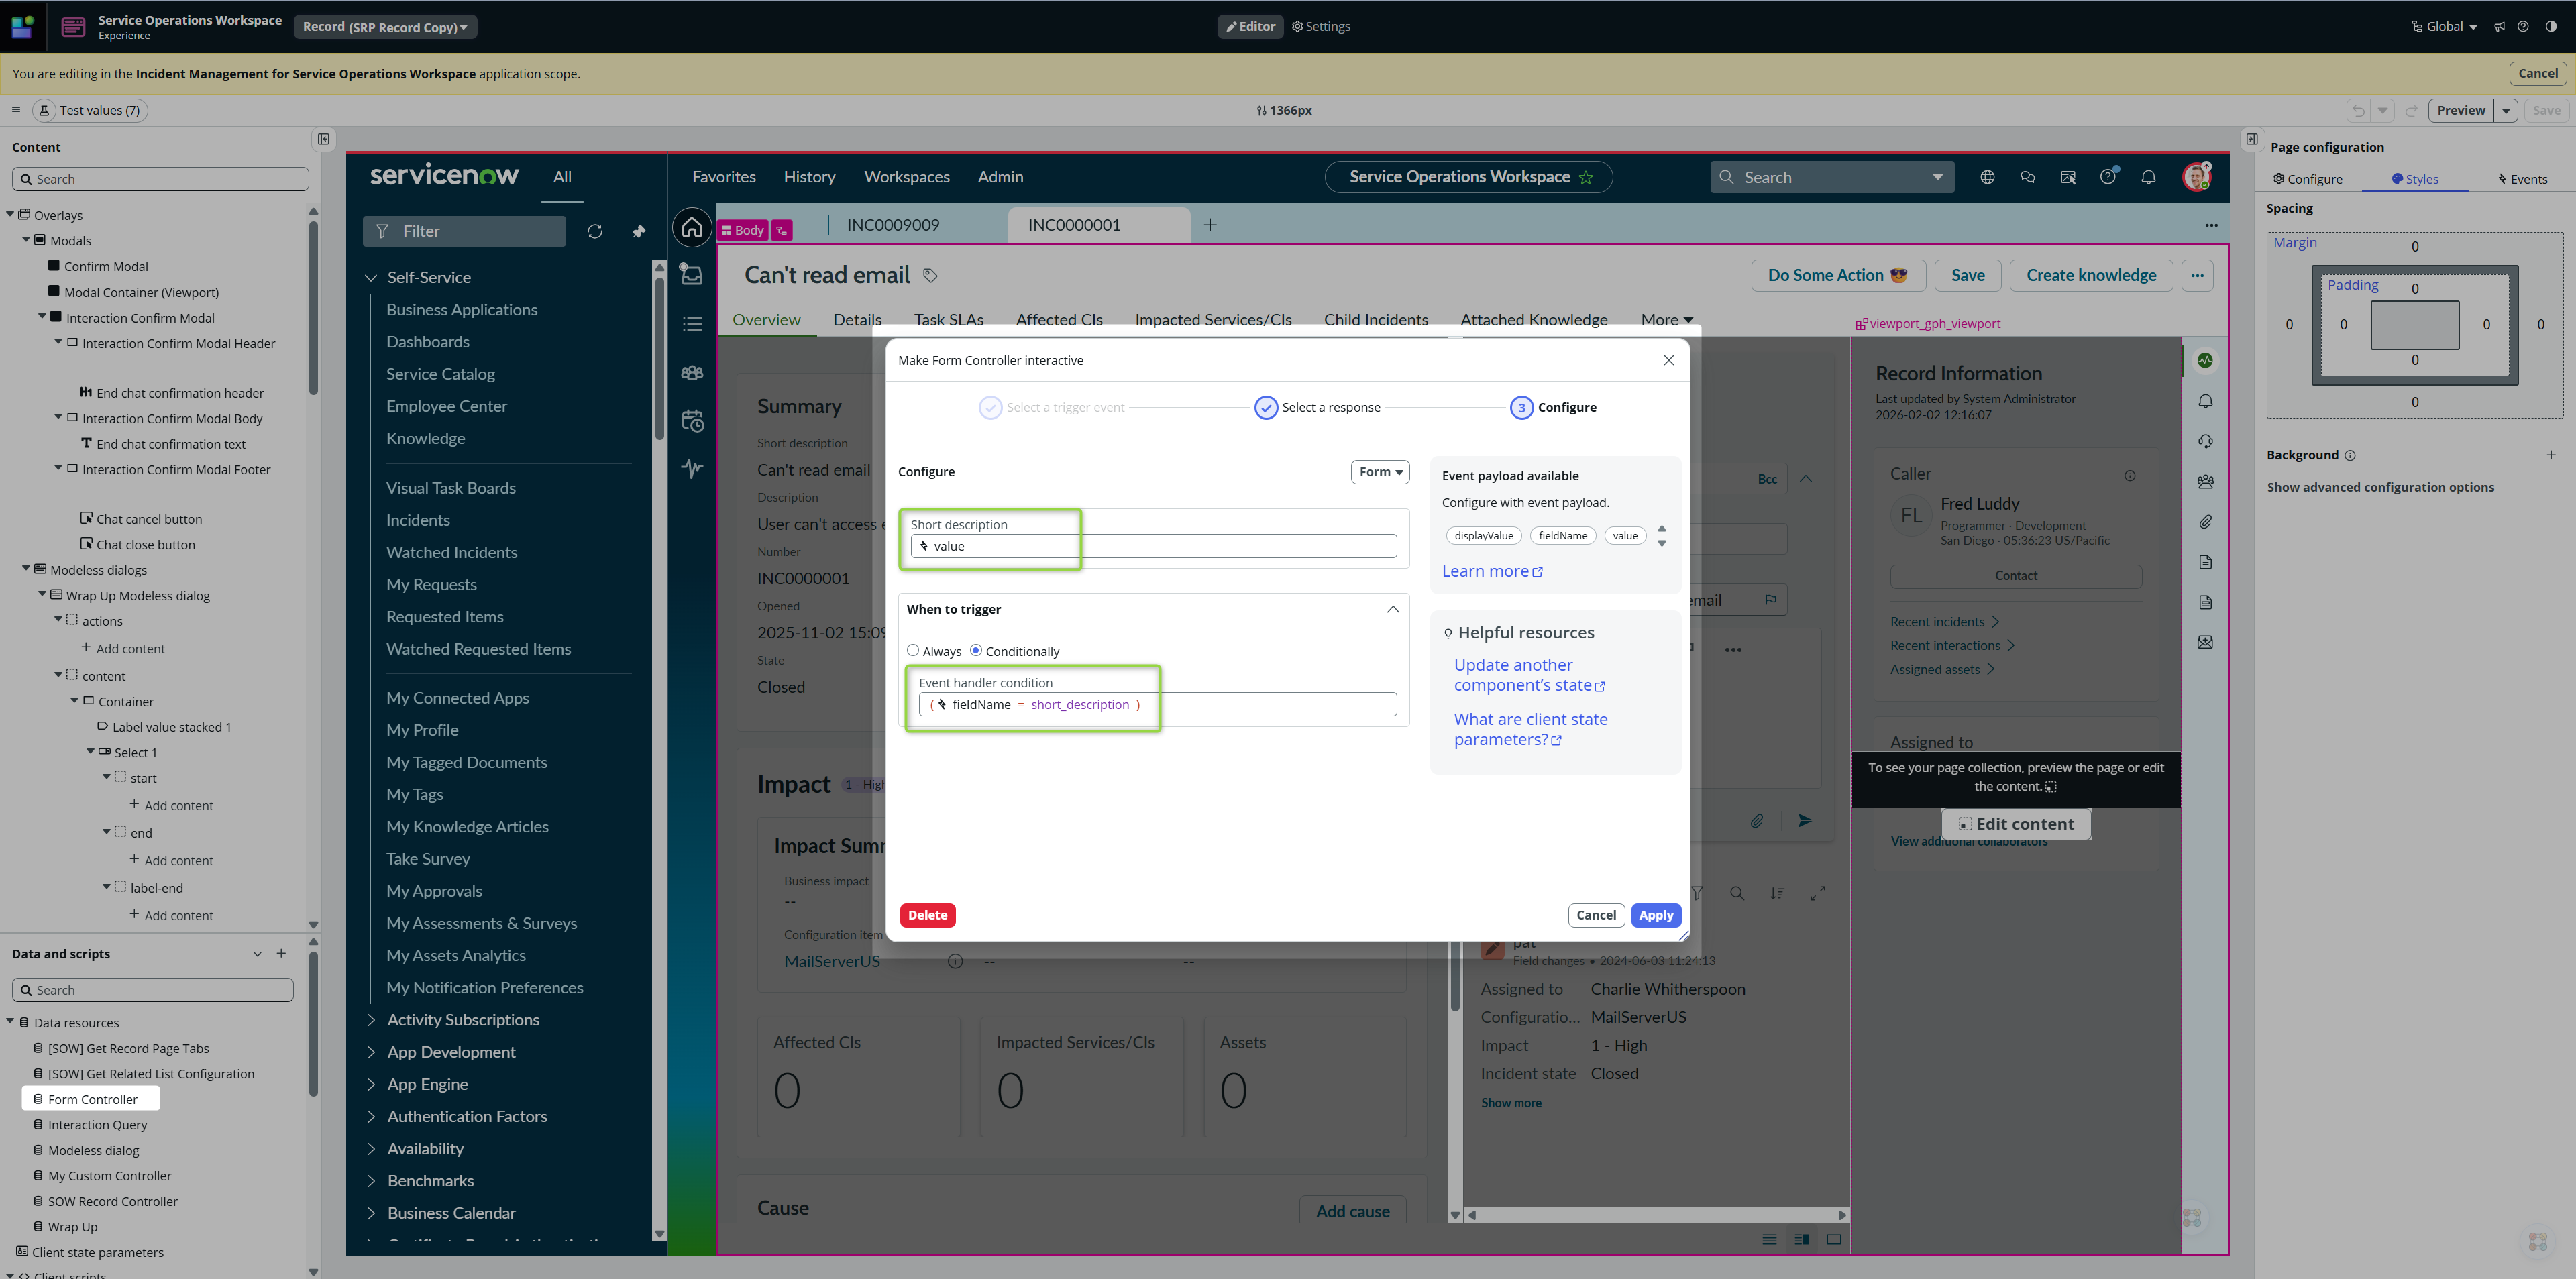Click the announcements megaphone icon in header
The image size is (2576, 1279).
[2499, 27]
